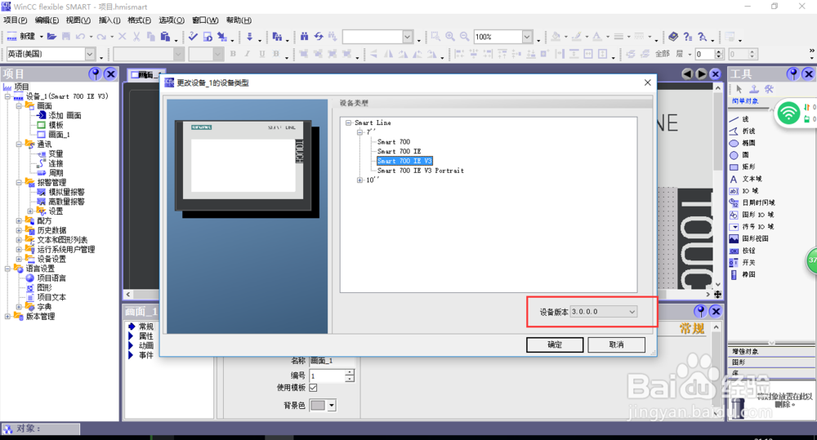Click the question mark help index icon
This screenshot has height=440, width=817.
688,37
